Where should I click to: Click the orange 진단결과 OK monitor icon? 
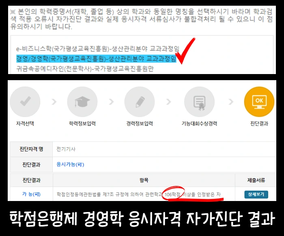(259, 102)
